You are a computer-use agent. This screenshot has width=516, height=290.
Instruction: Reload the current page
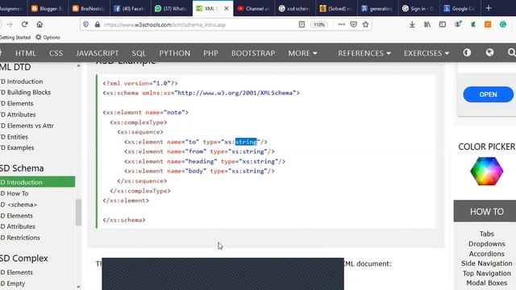(x=24, y=25)
